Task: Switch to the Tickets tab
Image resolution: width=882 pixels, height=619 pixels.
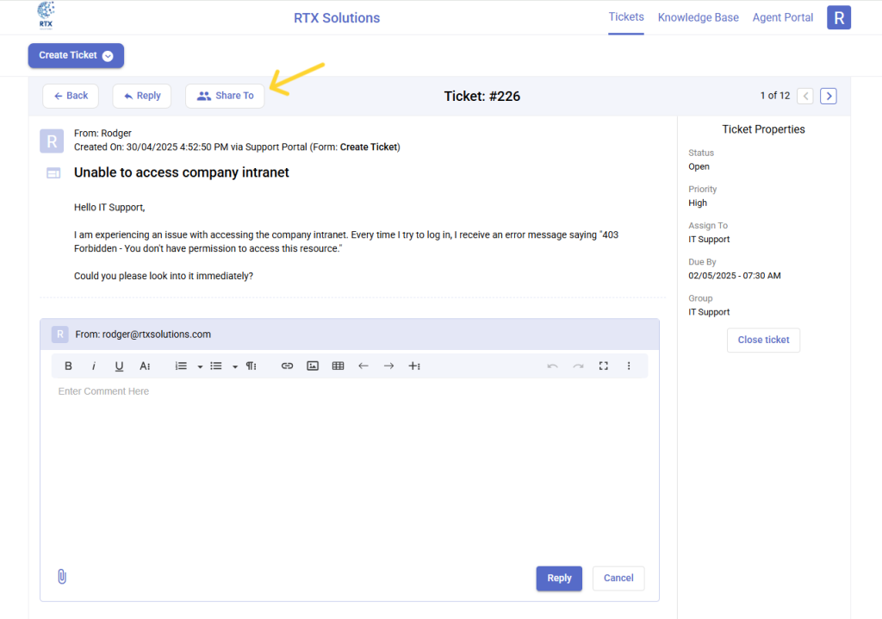Action: (x=626, y=17)
